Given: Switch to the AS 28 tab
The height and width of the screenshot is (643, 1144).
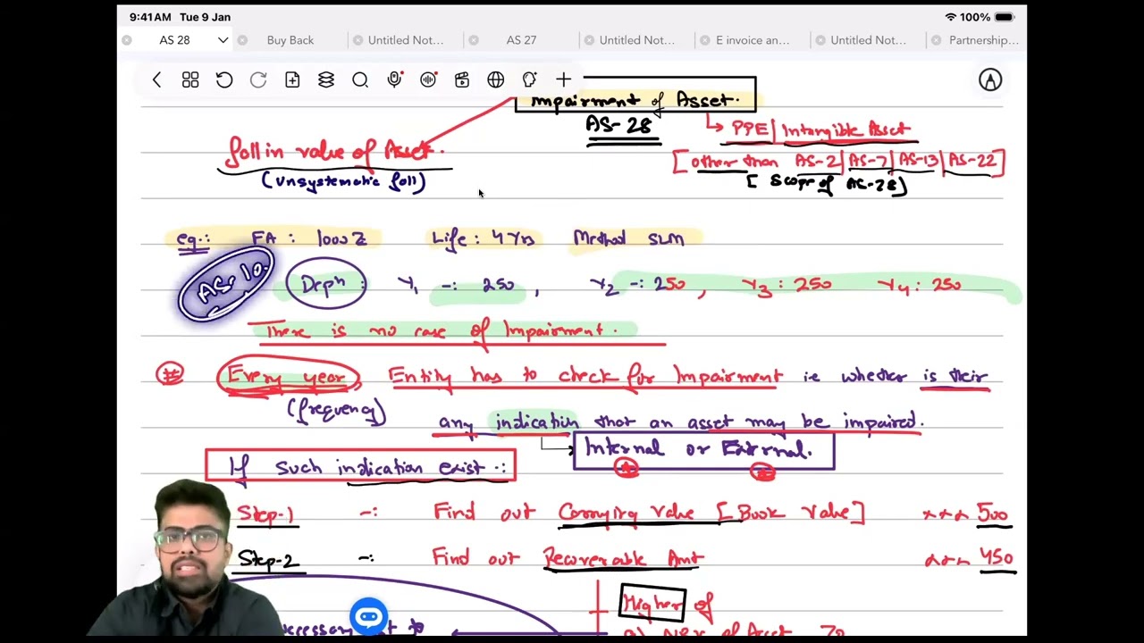Looking at the screenshot, I should 175,40.
